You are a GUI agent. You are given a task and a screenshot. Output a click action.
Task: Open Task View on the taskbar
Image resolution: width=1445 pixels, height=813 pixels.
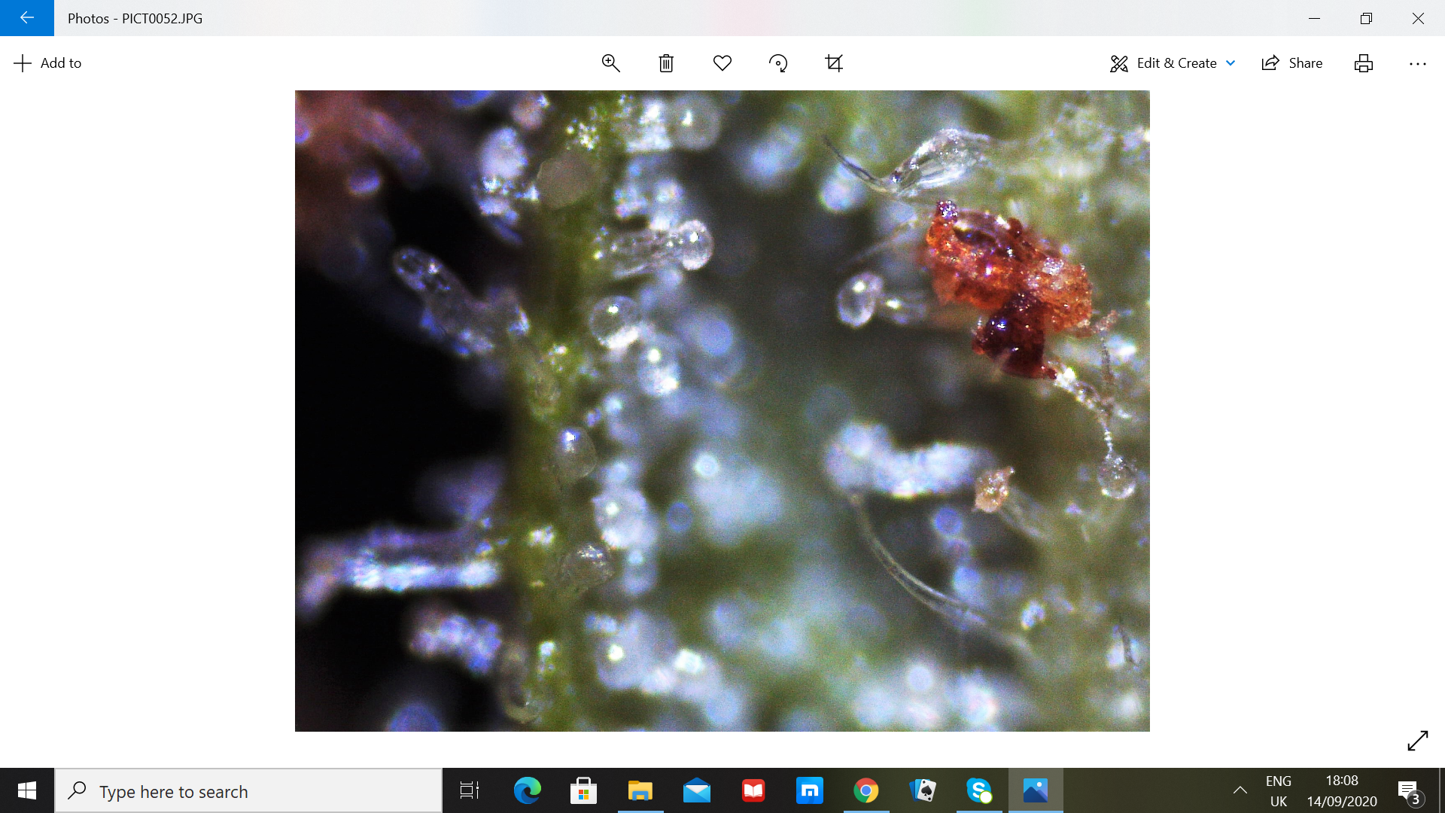[x=470, y=790]
